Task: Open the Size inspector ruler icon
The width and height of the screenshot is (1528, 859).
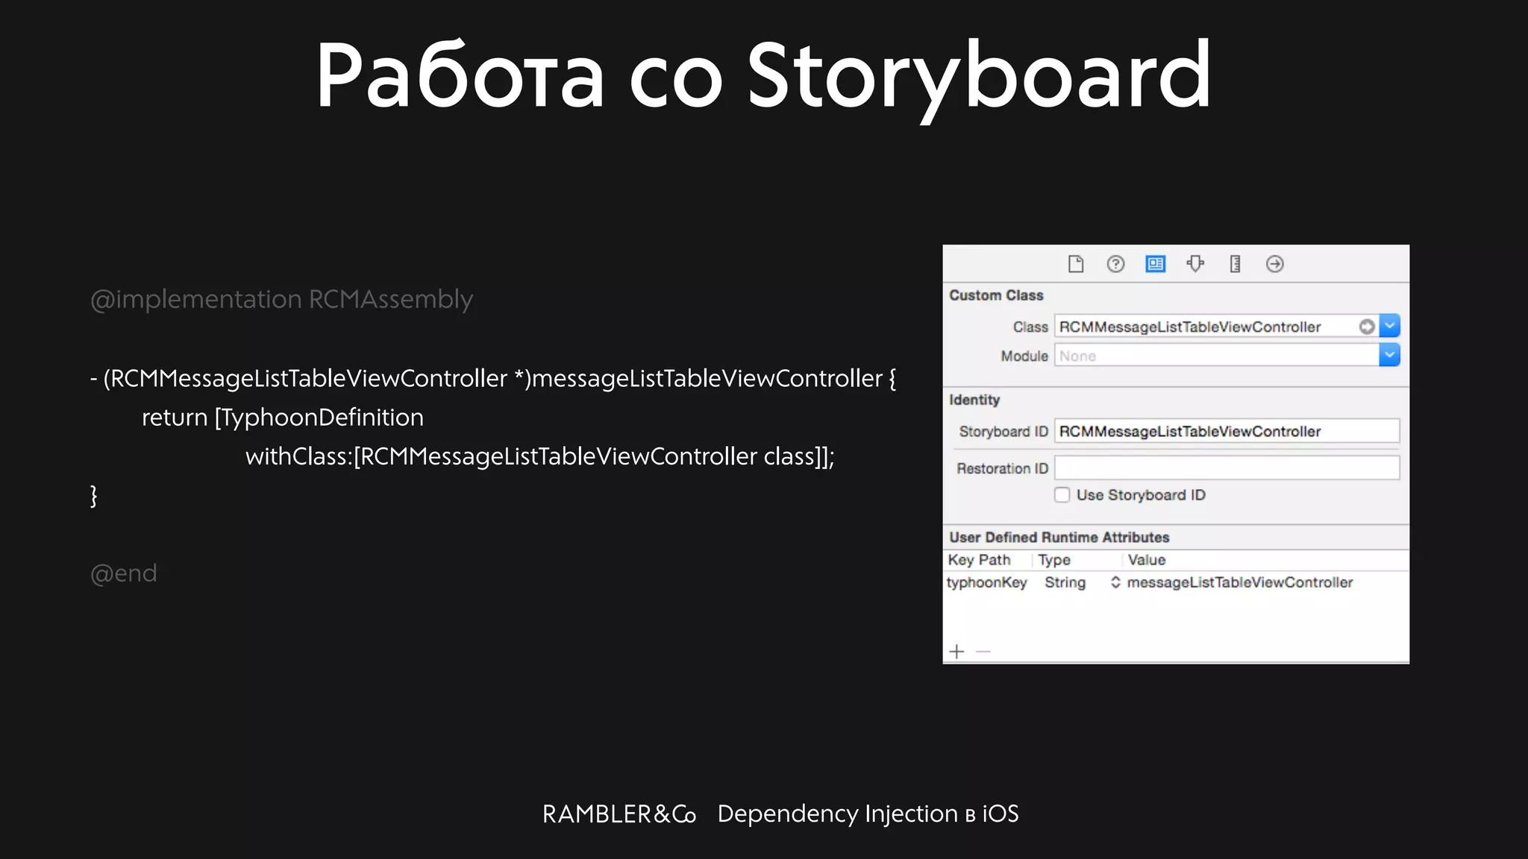Action: 1235,264
